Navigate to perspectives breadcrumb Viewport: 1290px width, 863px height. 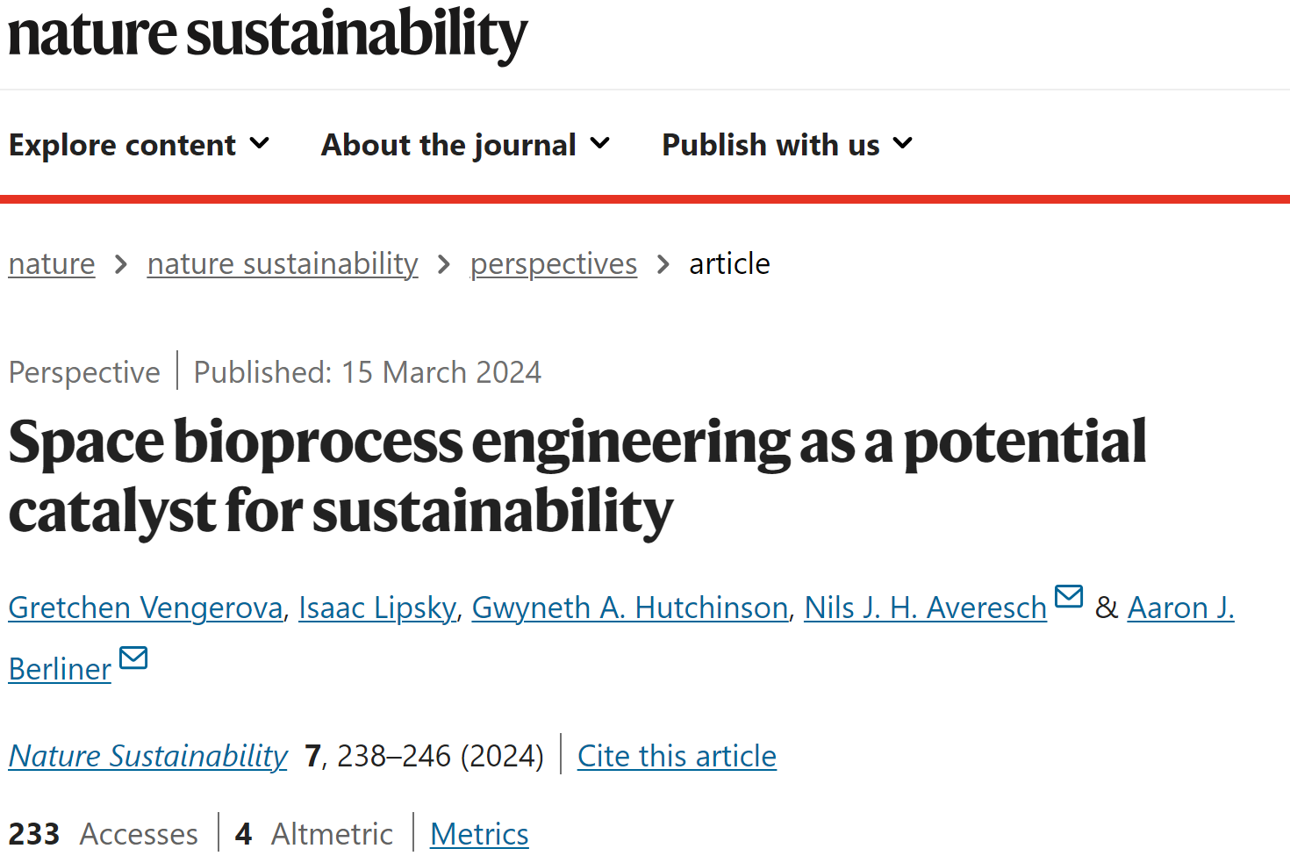(554, 263)
